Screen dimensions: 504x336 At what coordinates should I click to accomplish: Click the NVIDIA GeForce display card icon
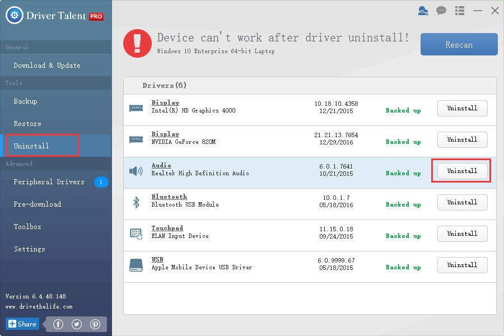click(136, 139)
